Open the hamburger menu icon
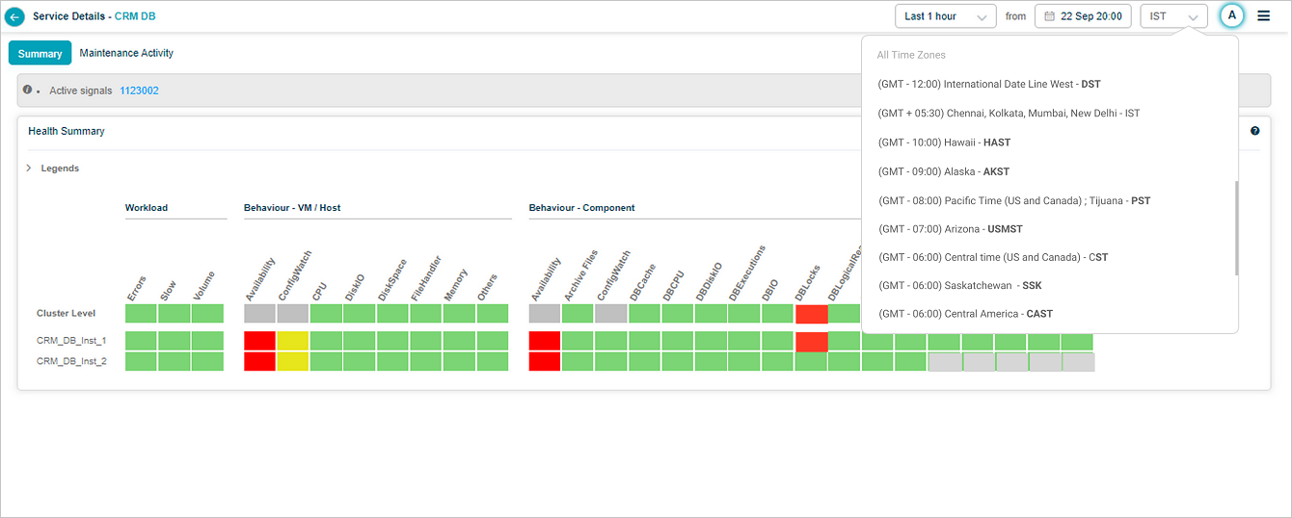The height and width of the screenshot is (518, 1292). 1263,16
